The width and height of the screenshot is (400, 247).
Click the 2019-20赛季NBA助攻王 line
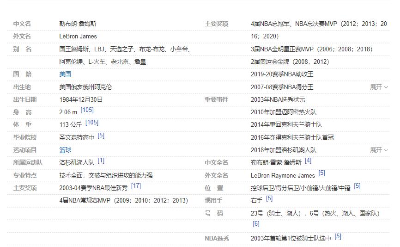coord(282,74)
